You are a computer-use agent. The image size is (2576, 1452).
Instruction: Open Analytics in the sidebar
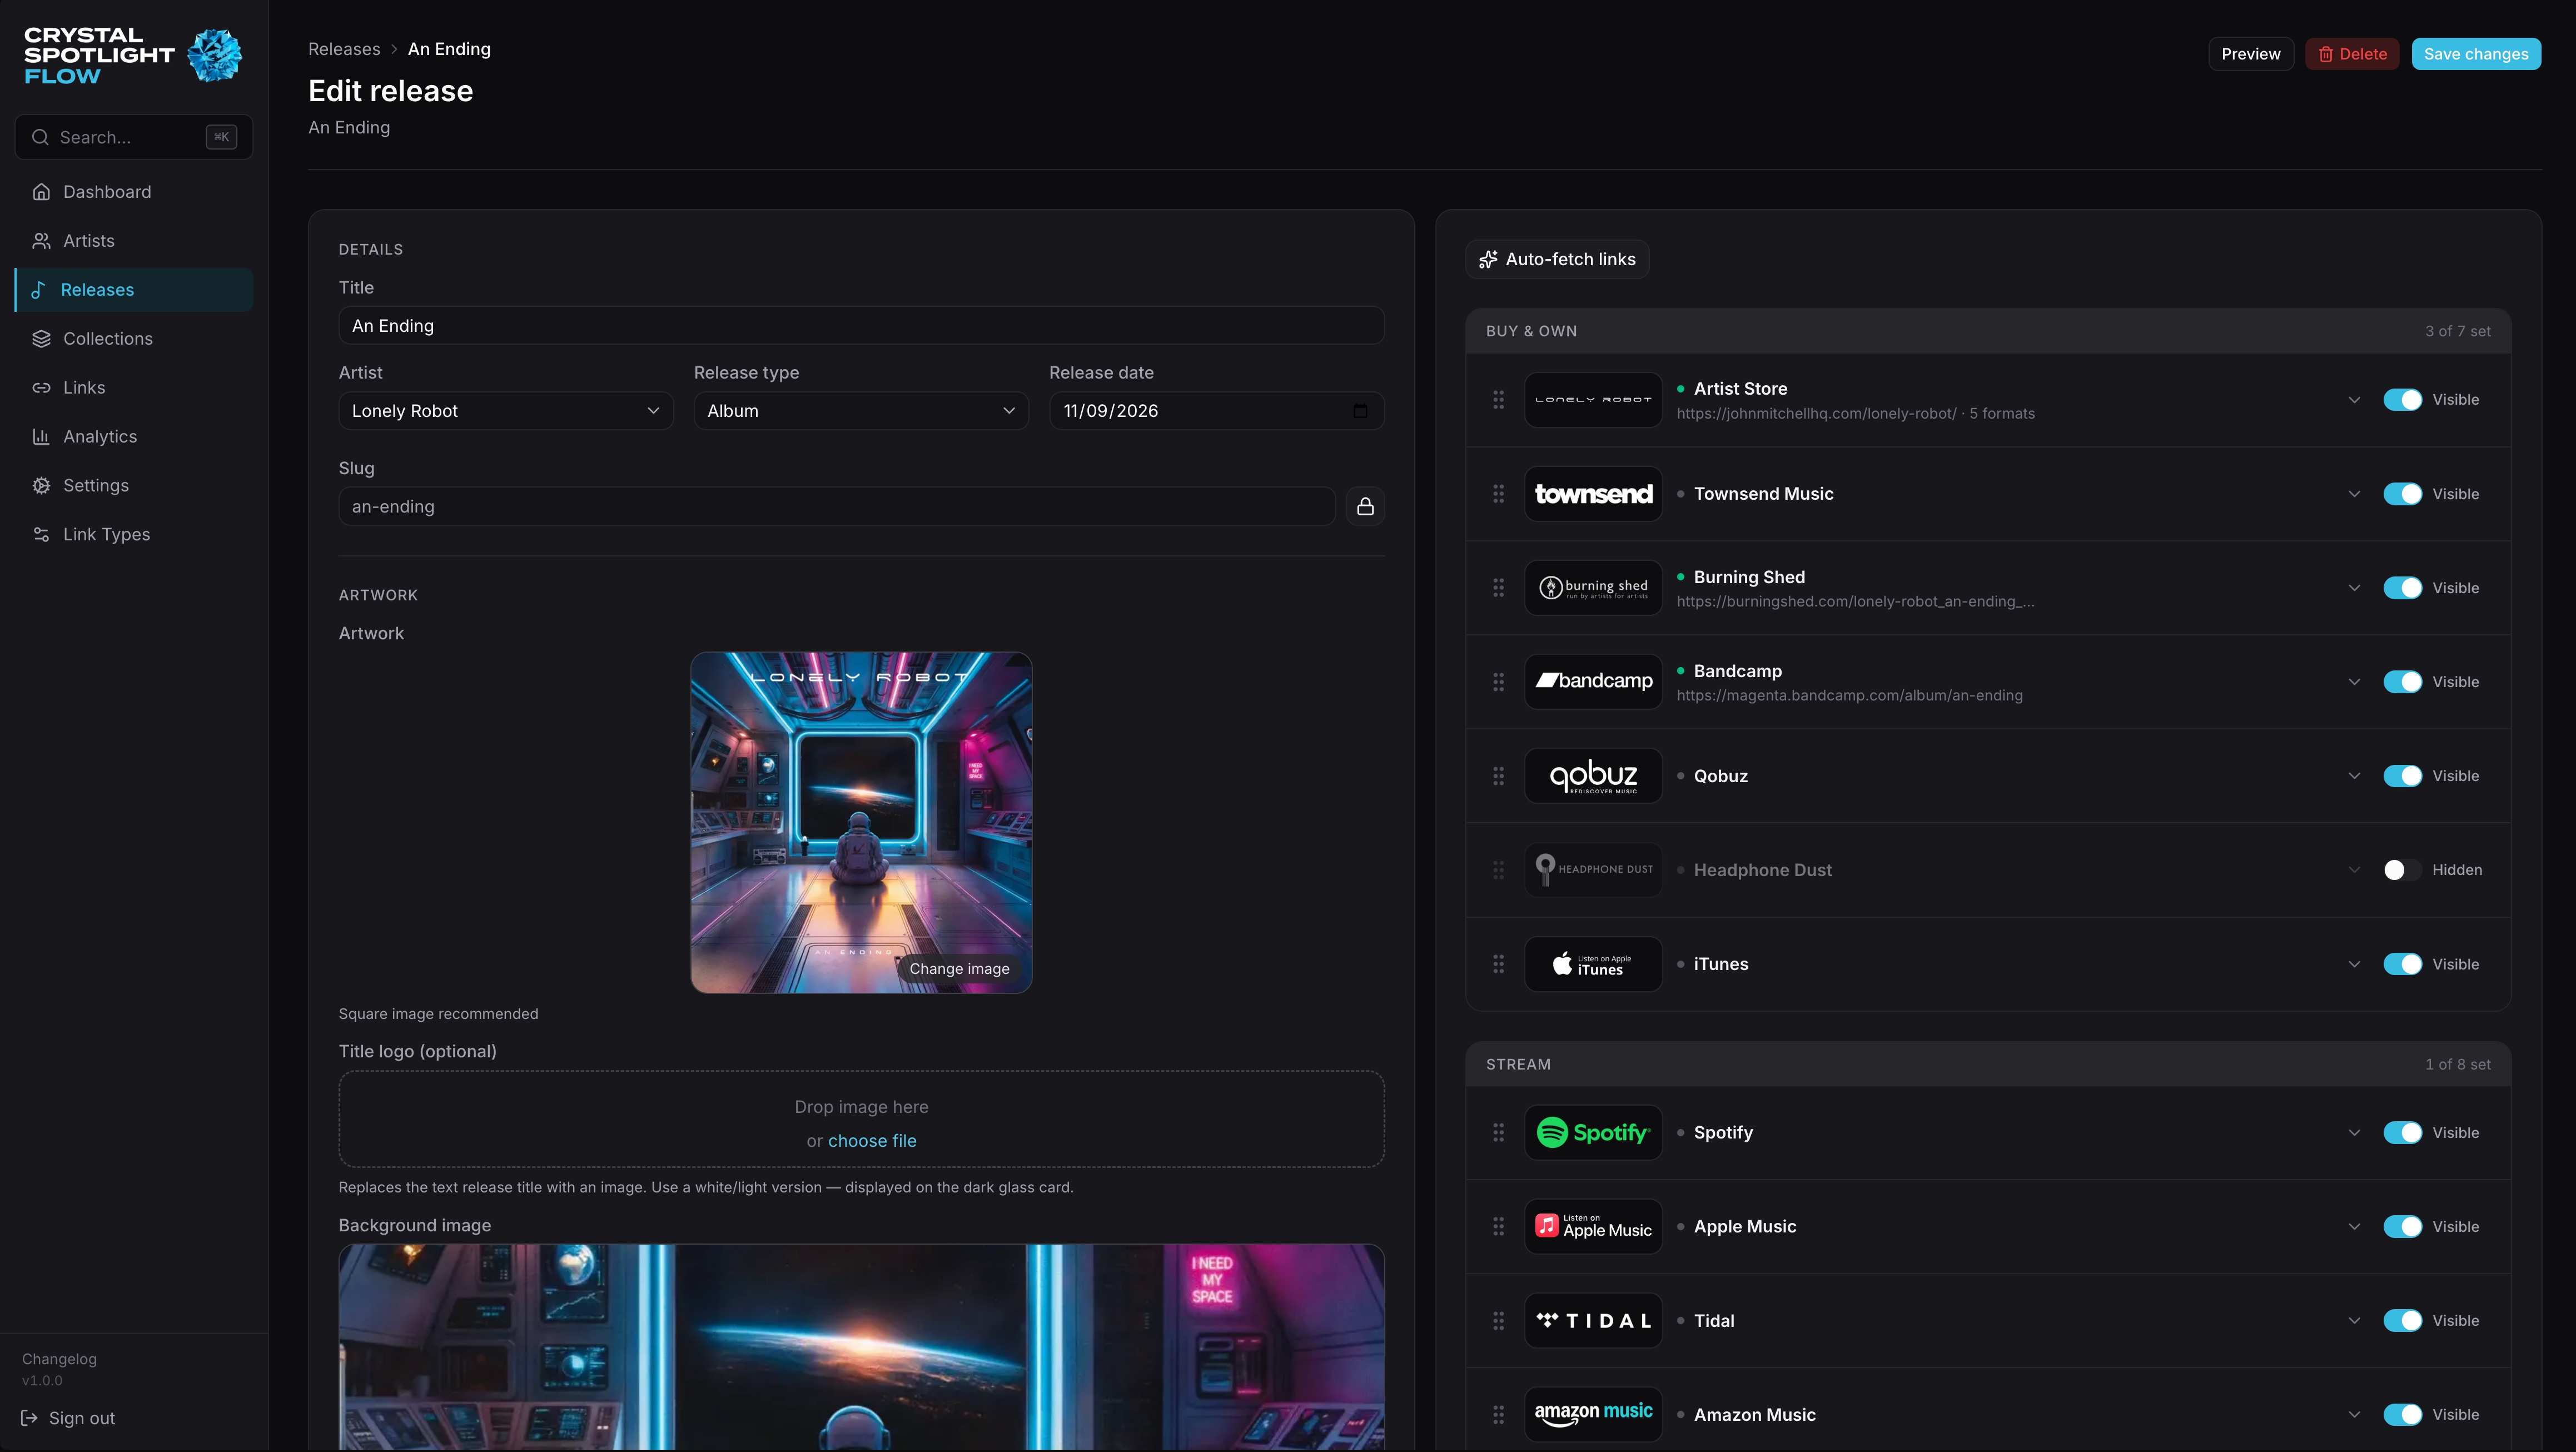[134, 437]
